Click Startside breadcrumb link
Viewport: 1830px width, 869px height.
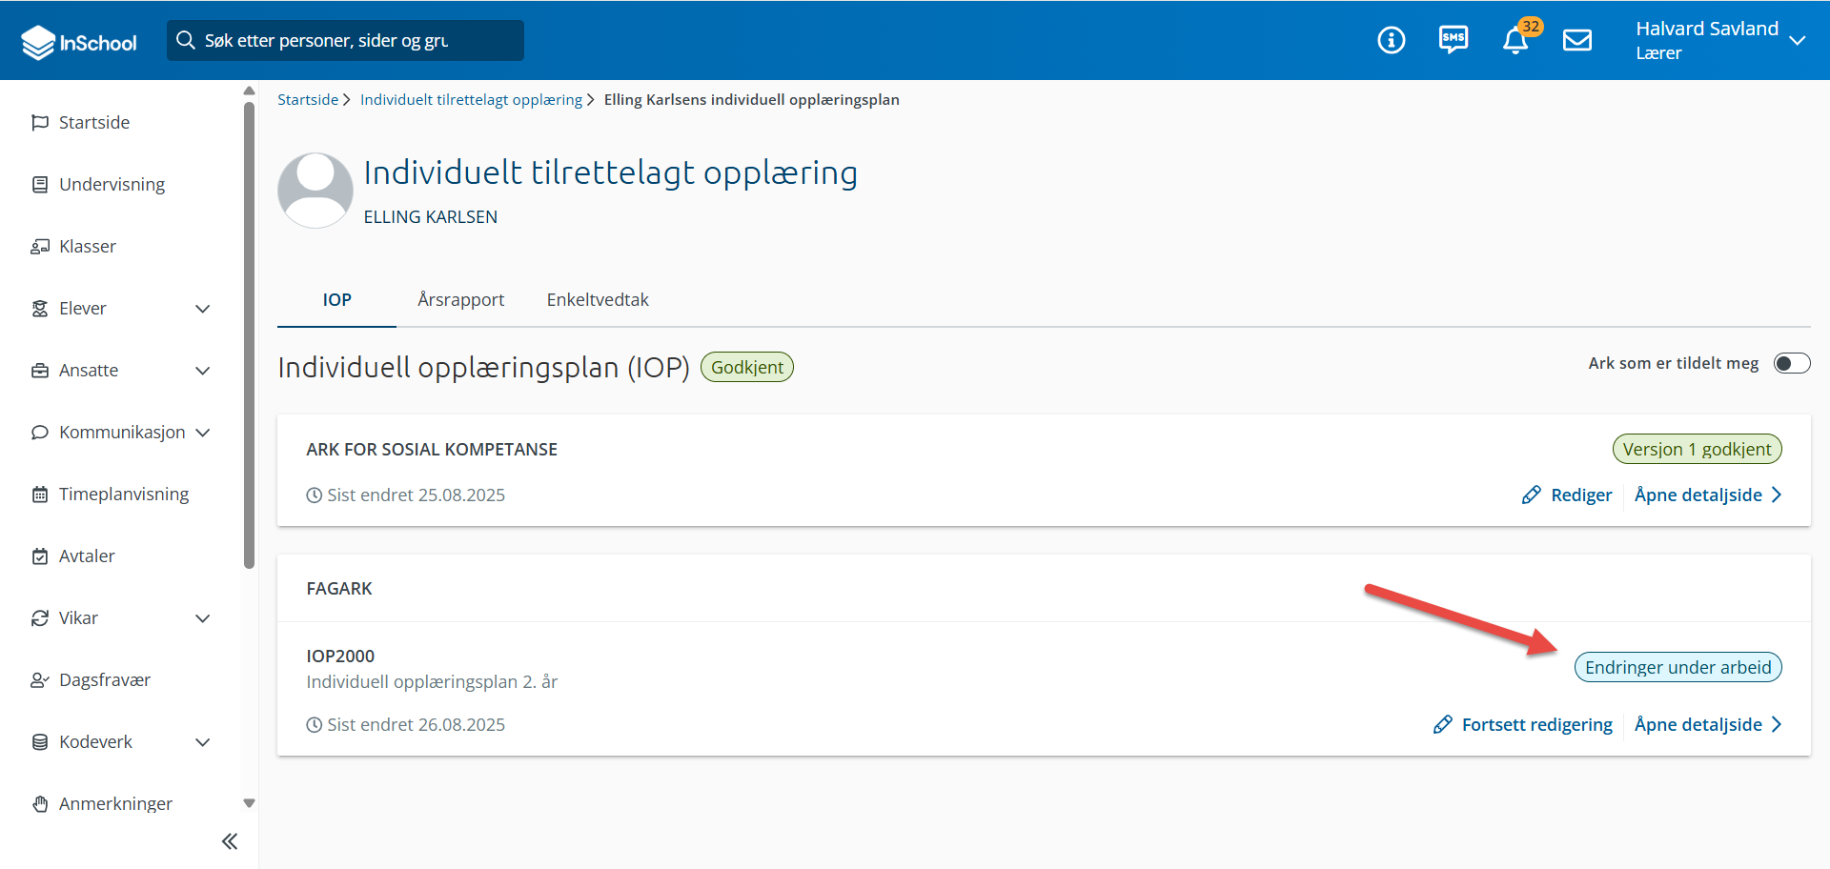(308, 99)
